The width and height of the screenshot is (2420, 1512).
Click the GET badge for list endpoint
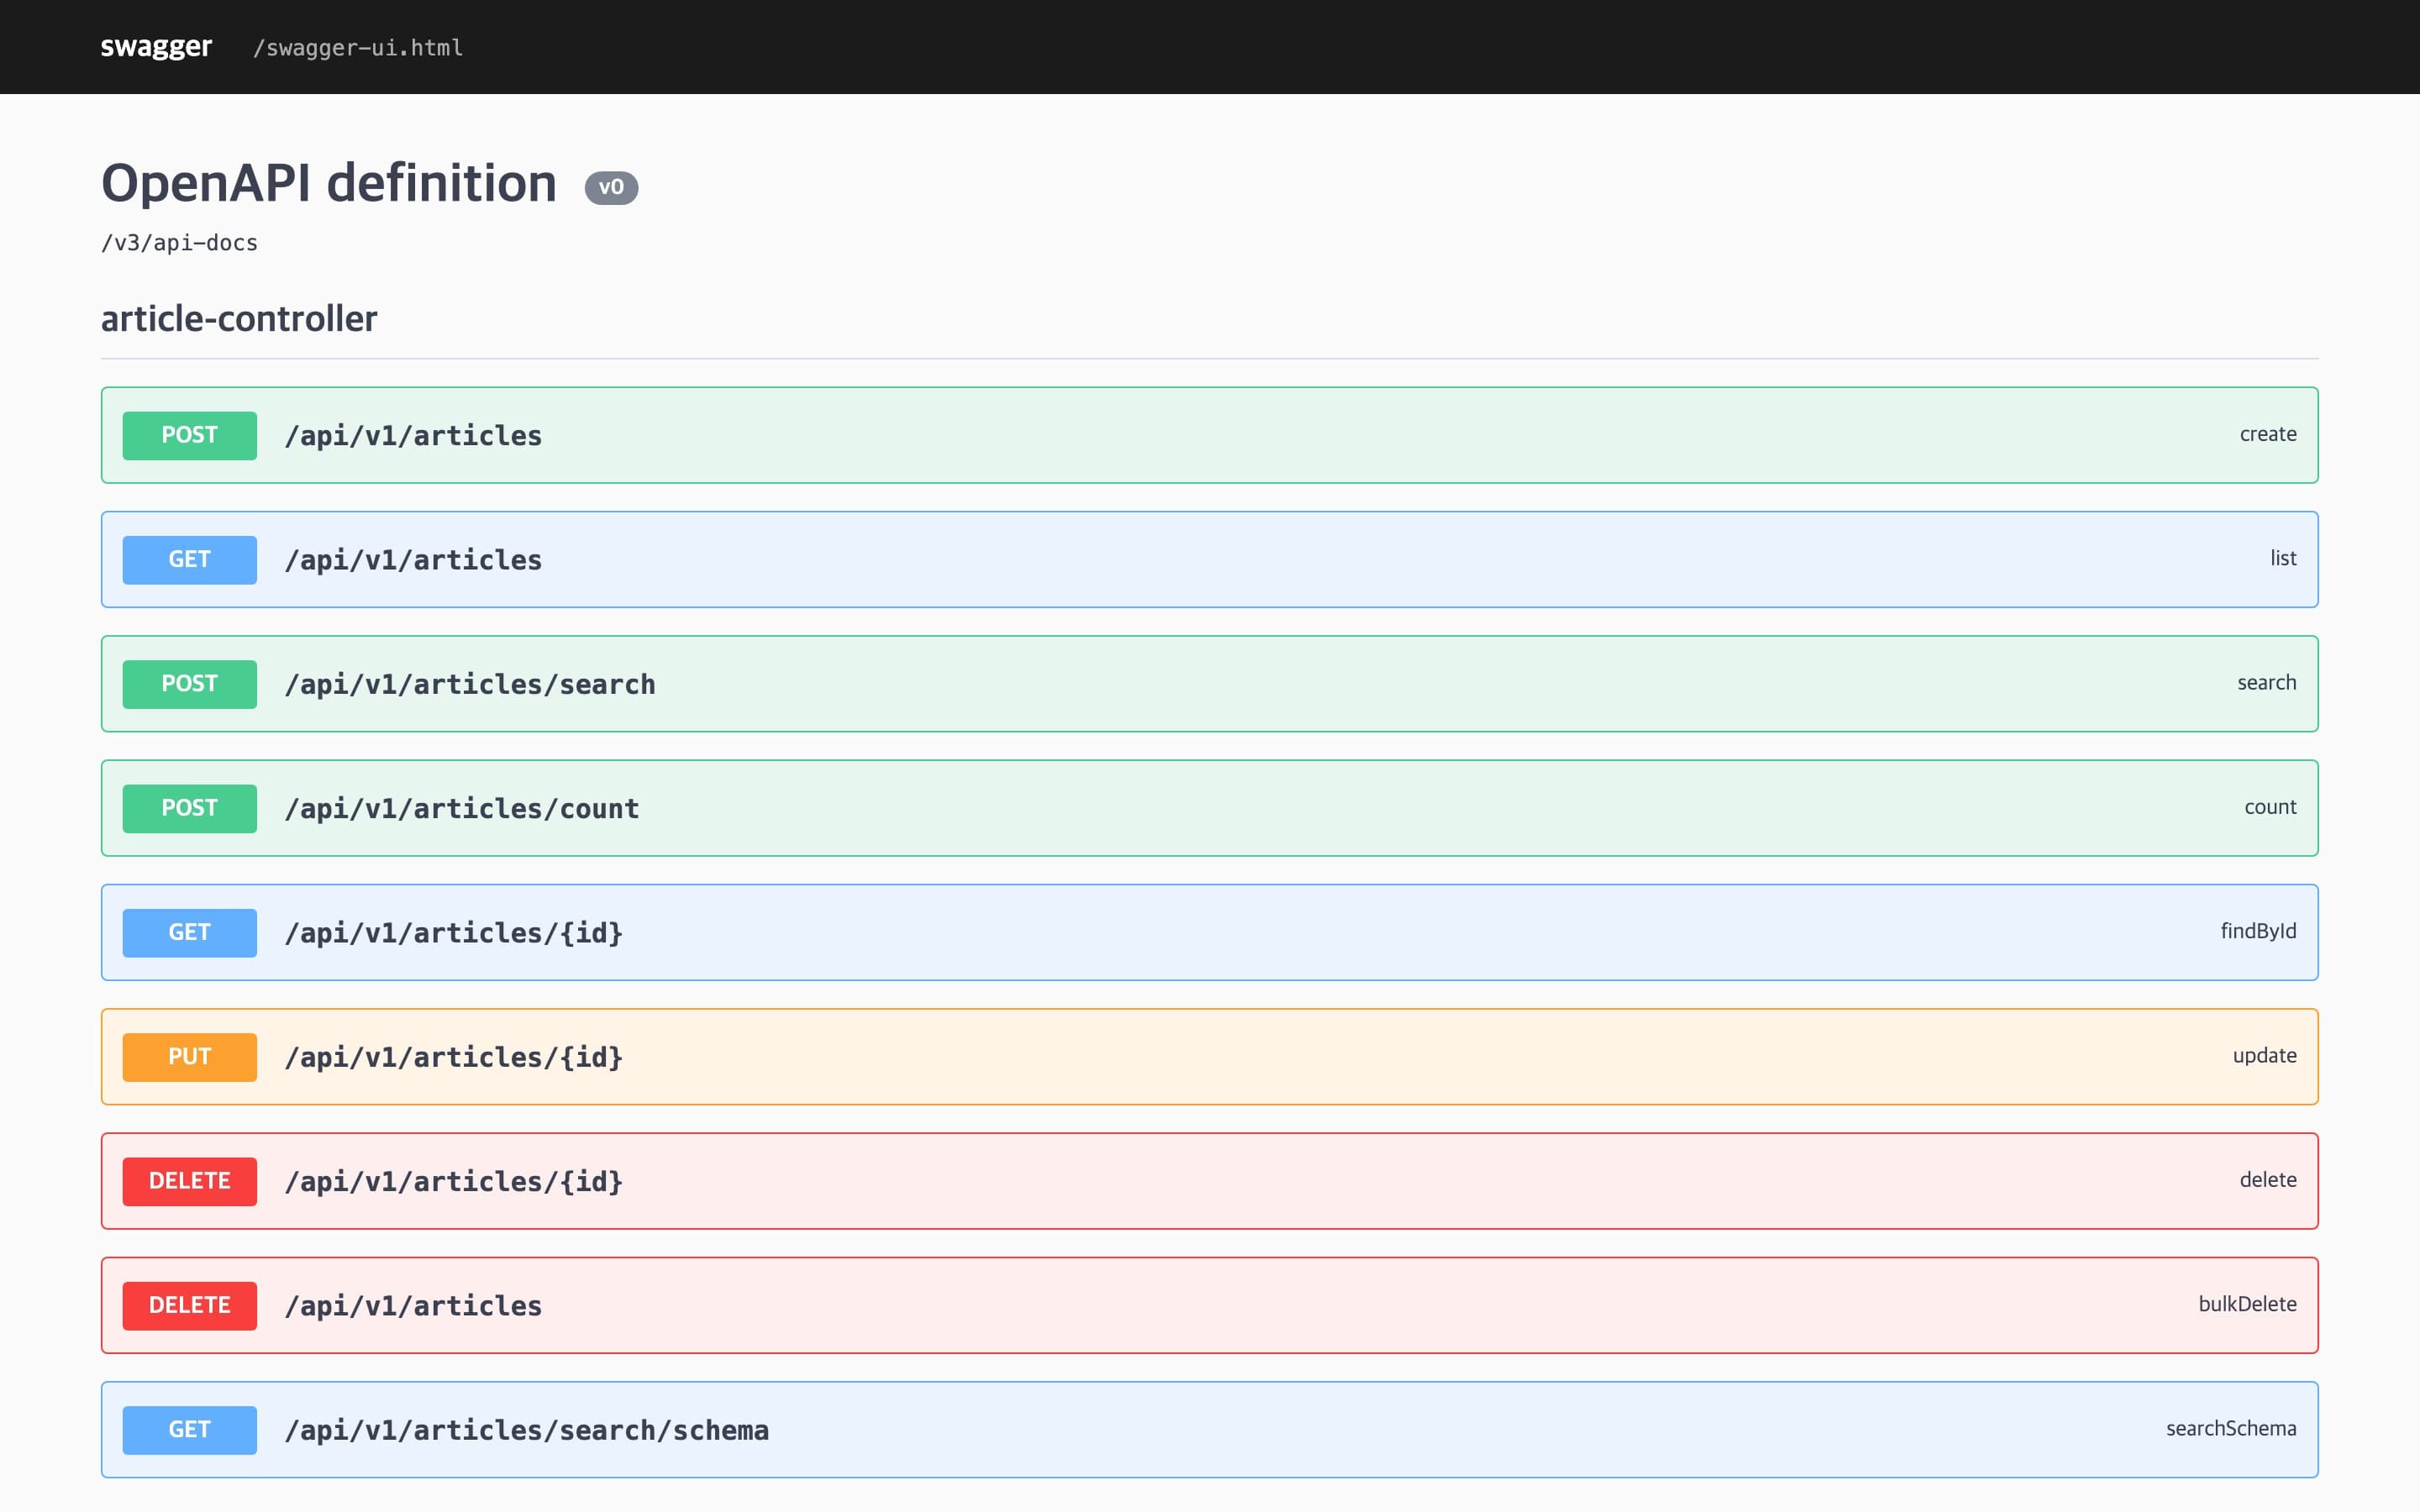[x=189, y=559]
